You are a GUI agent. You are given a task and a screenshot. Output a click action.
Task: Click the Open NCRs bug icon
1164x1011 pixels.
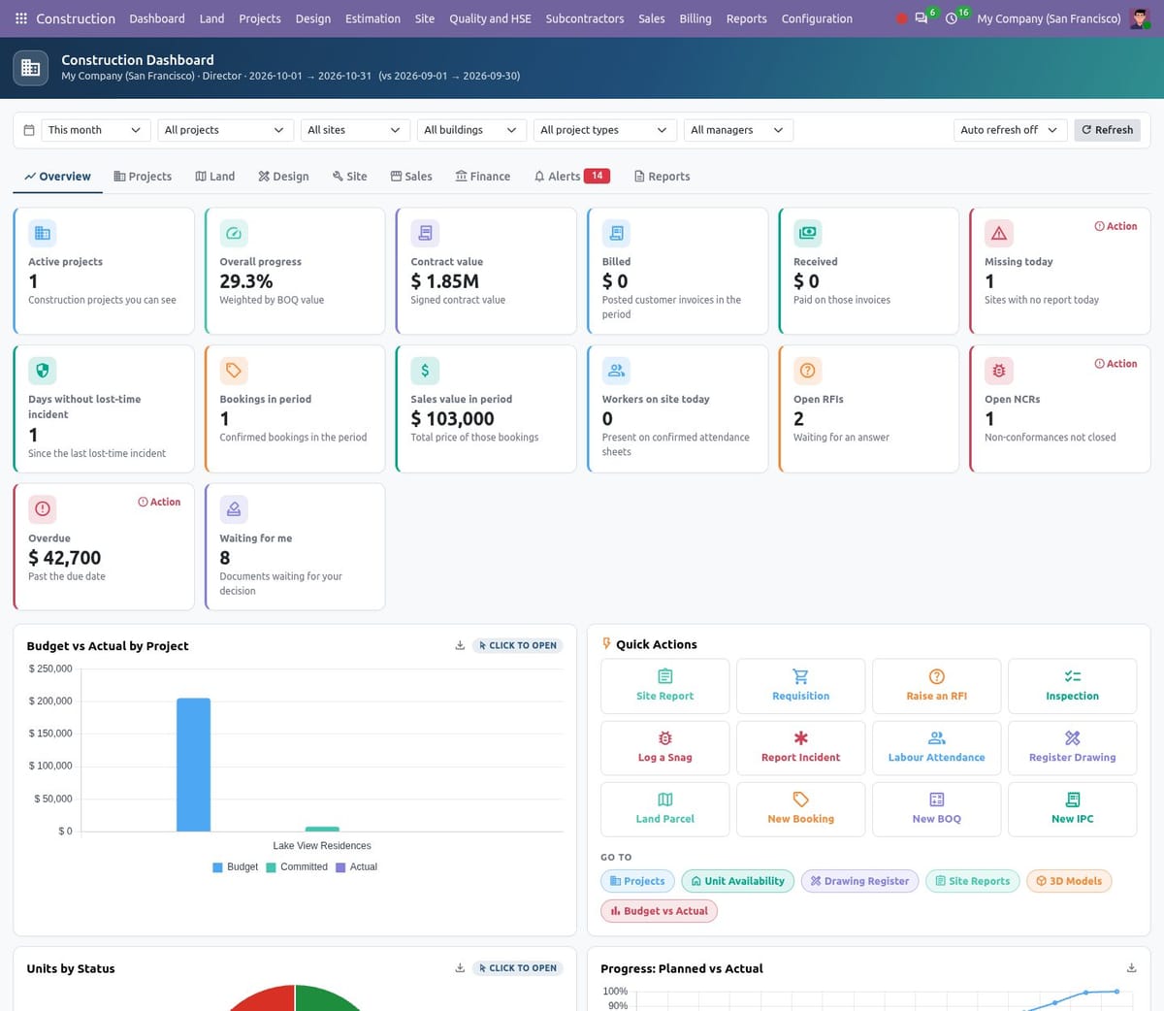click(x=999, y=371)
